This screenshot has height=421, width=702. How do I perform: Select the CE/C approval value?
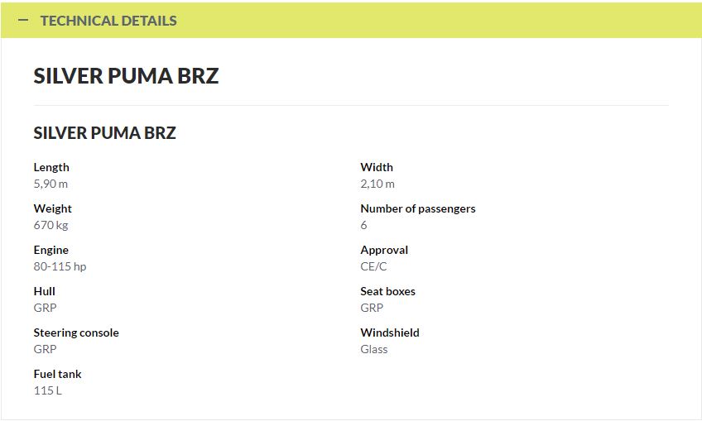(x=373, y=266)
